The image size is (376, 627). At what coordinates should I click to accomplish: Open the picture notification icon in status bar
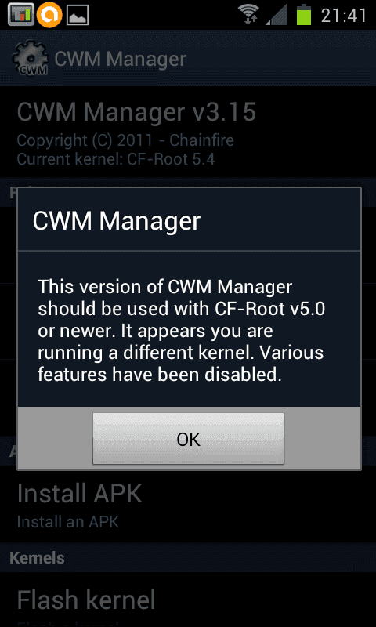[x=78, y=16]
